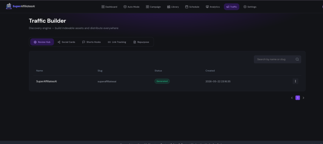Screen dimensions: 323x144
Task: Click the SuperAffiliatesAI name cell
Action: coord(46,81)
